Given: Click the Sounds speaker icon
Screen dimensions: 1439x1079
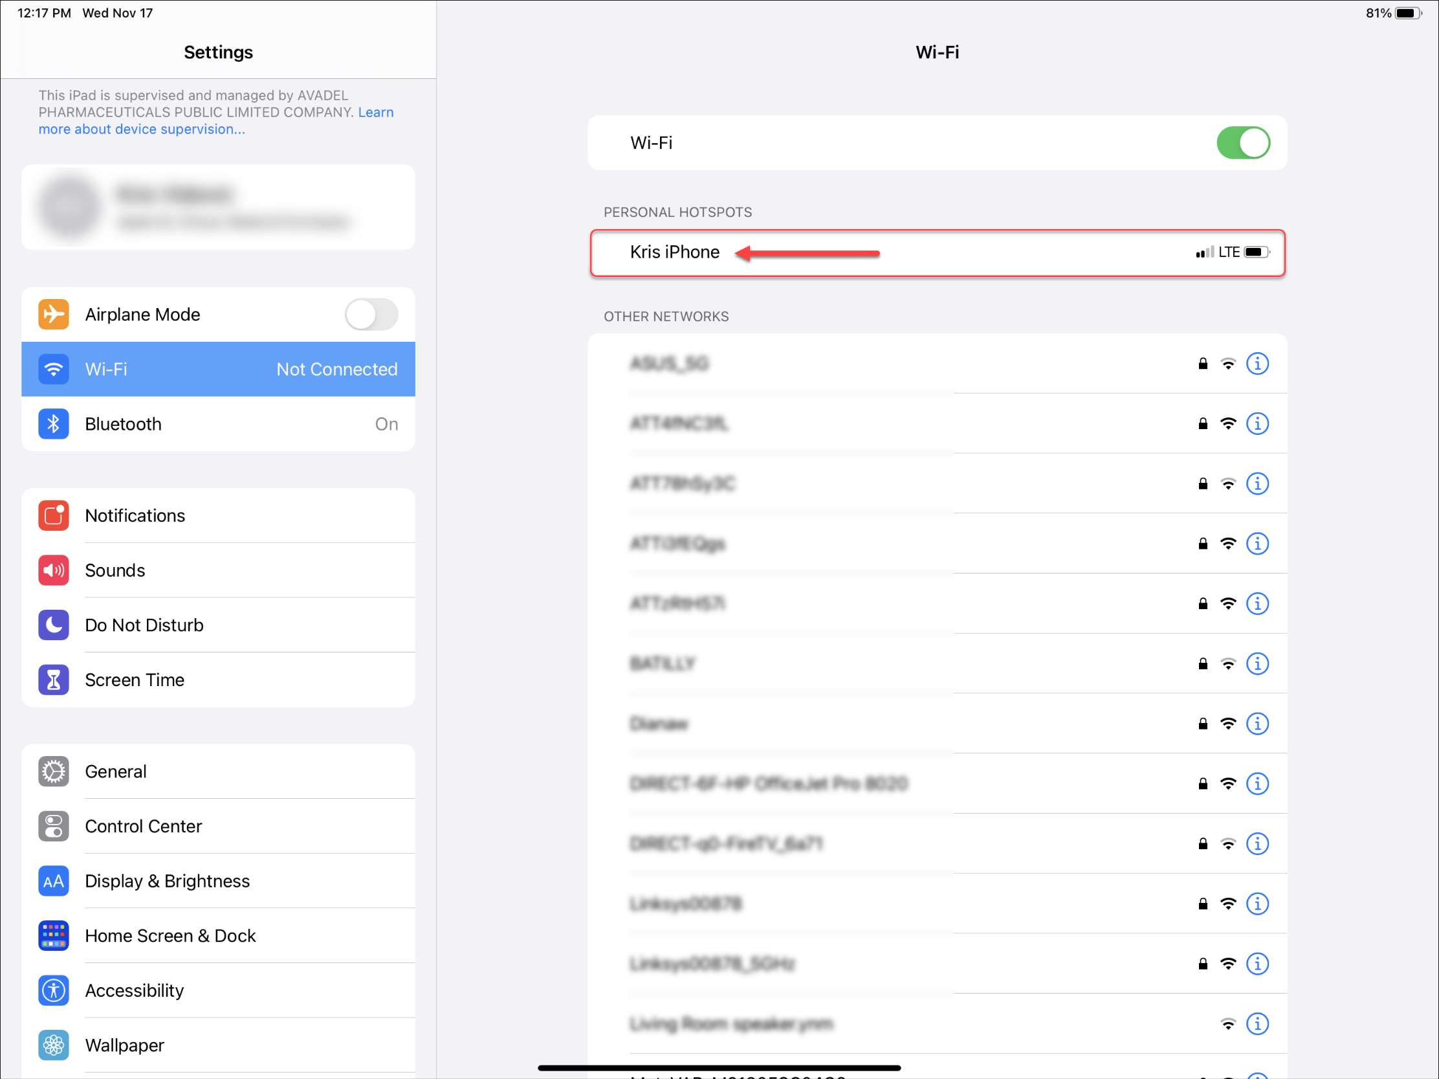Looking at the screenshot, I should 53,570.
